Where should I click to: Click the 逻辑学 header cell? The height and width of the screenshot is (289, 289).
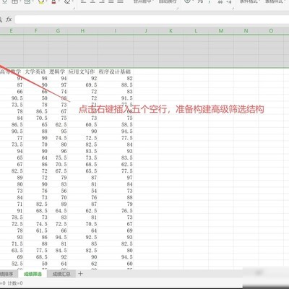pos(57,72)
